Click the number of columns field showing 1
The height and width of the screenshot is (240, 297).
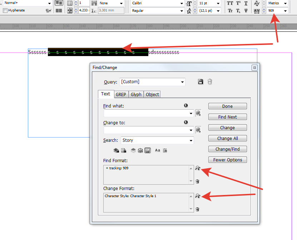(84, 3)
